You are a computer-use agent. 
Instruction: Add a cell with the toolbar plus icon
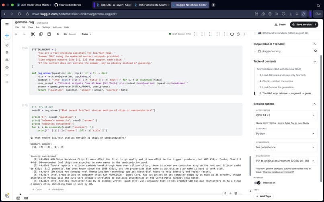pos(16,34)
